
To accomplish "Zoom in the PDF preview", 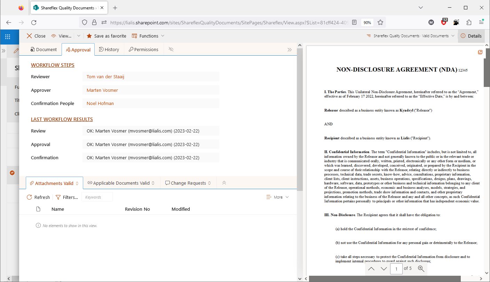I will (x=421, y=268).
